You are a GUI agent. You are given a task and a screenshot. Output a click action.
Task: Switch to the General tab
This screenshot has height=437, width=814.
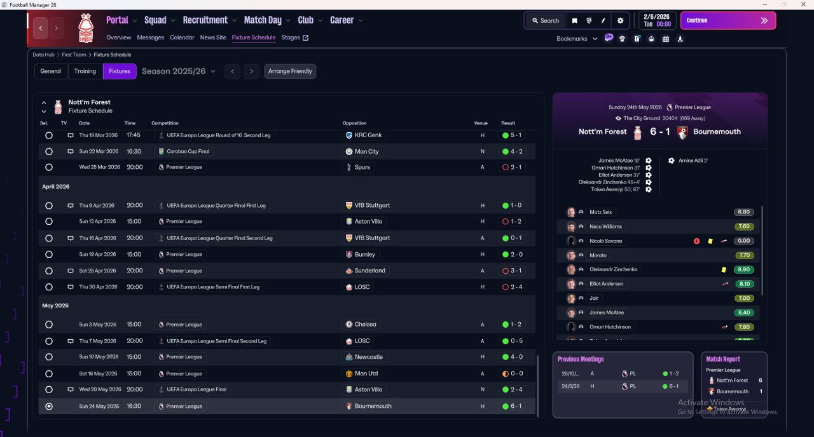pos(51,71)
